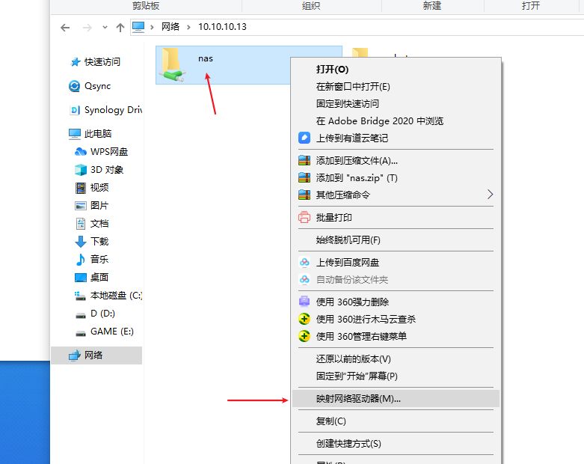Expand the chevron before 10.10.10.13 in the path
This screenshot has height=464, width=584.
(x=189, y=27)
